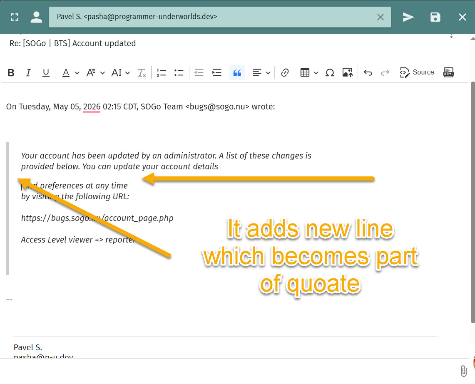
Task: Click the subject field Re: [SOGo | BTS] Account updated
Action: point(223,43)
